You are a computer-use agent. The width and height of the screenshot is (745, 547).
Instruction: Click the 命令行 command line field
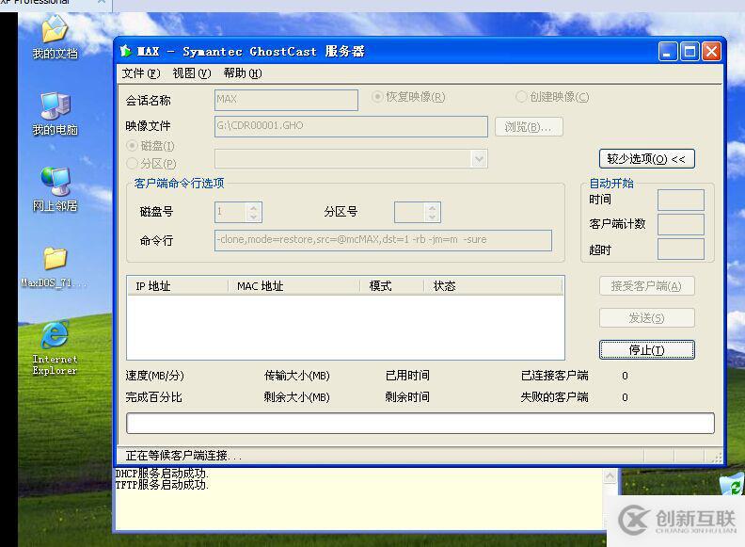(383, 240)
